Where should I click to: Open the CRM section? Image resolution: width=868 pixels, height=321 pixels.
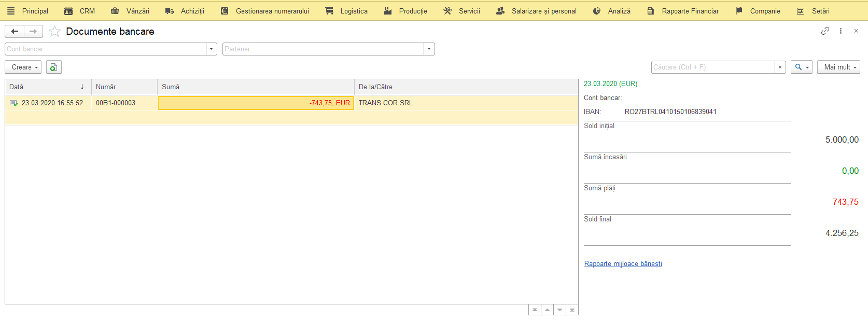point(87,11)
